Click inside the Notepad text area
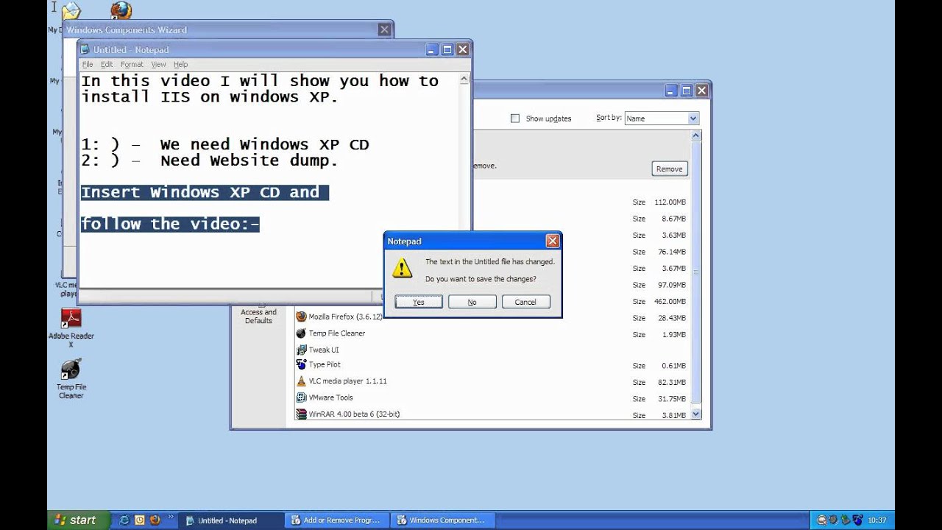 (x=269, y=180)
